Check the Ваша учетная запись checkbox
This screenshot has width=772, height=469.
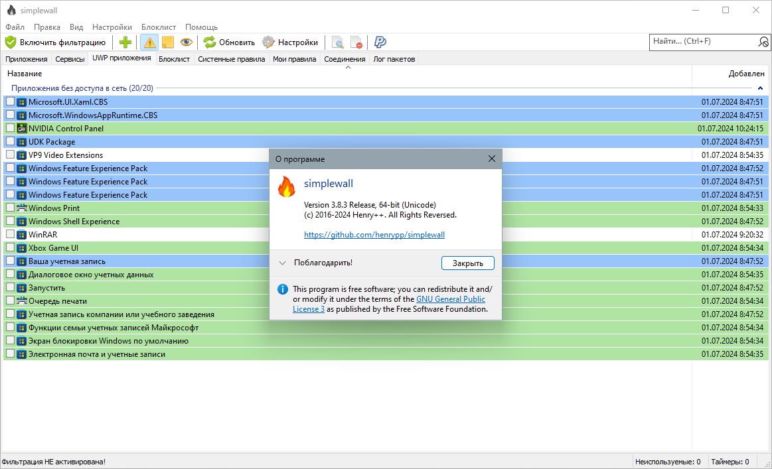tap(10, 261)
